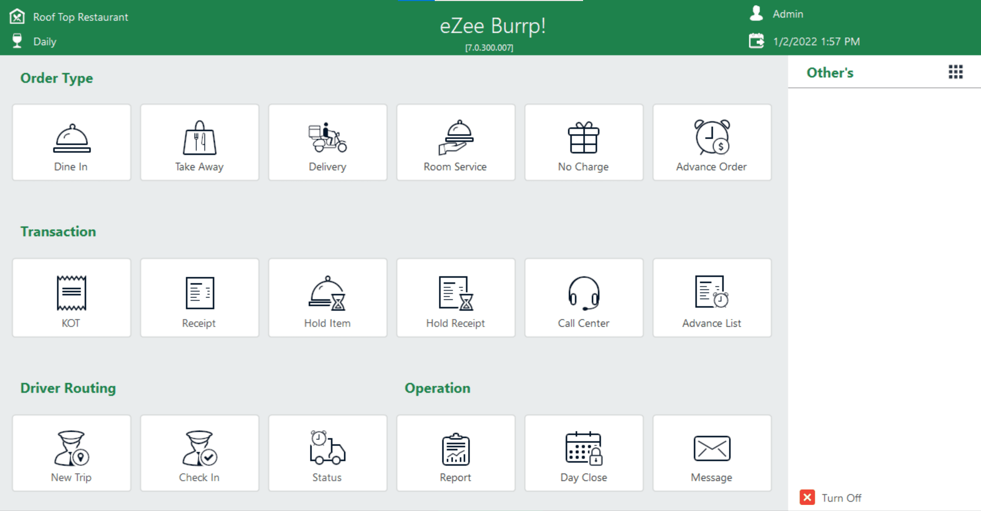Open the Report tile

click(x=456, y=453)
